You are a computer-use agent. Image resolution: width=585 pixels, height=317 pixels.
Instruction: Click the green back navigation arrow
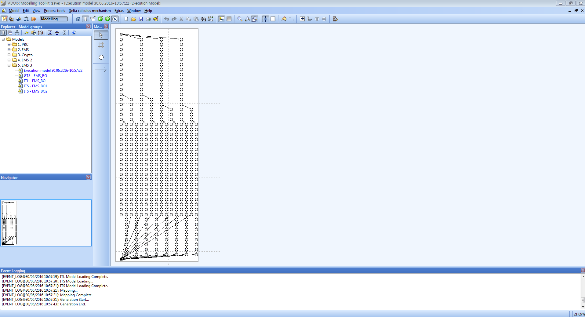click(x=100, y=19)
